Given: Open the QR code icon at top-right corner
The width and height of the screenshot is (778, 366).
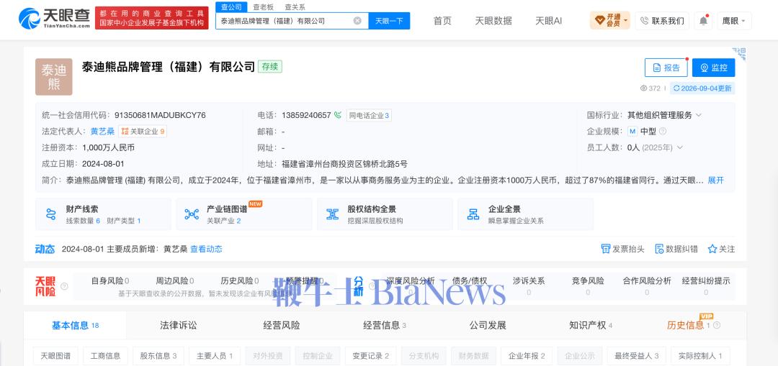Looking at the screenshot, I should tap(739, 54).
